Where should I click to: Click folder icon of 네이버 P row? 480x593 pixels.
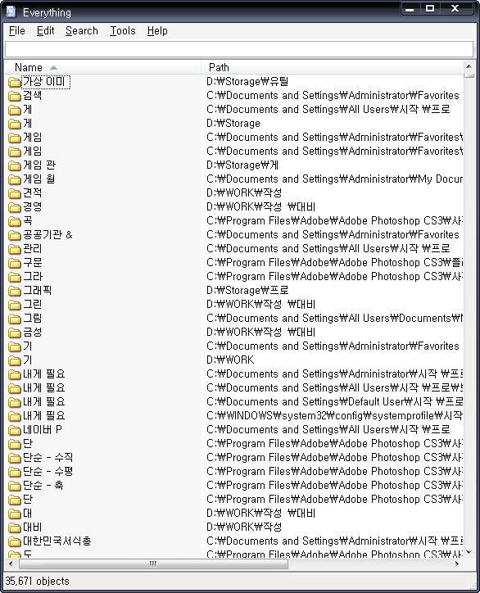[x=15, y=430]
